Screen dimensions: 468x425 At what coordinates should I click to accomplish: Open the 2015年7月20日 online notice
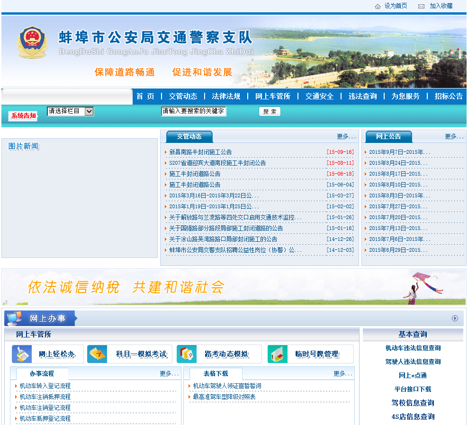coord(398,217)
